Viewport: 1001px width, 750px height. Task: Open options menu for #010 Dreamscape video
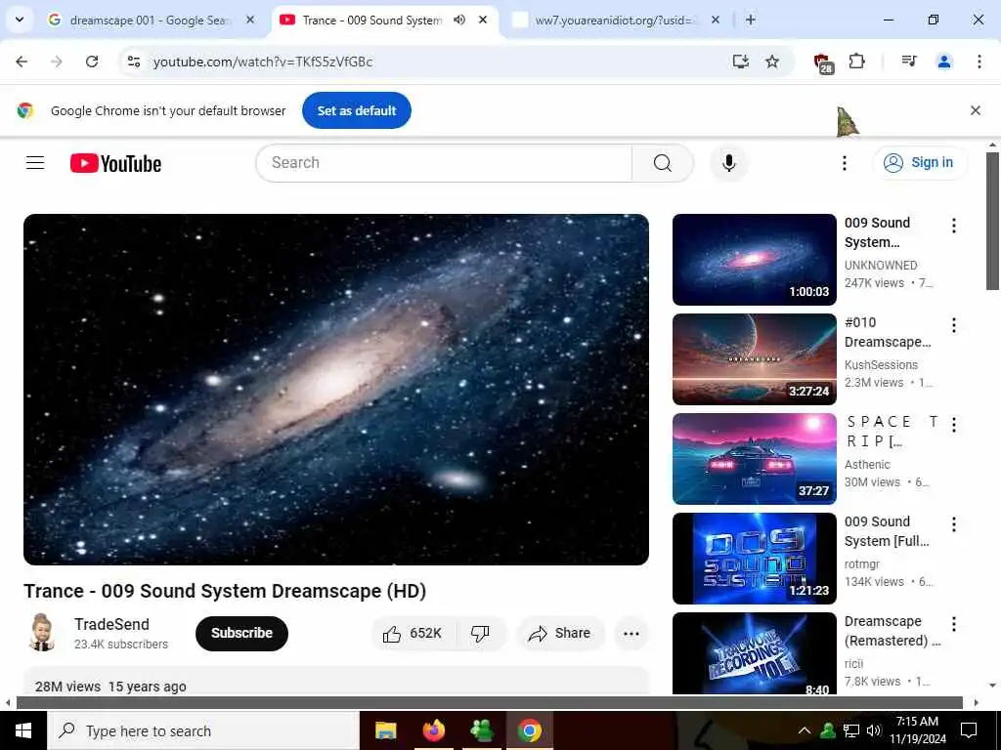point(954,325)
